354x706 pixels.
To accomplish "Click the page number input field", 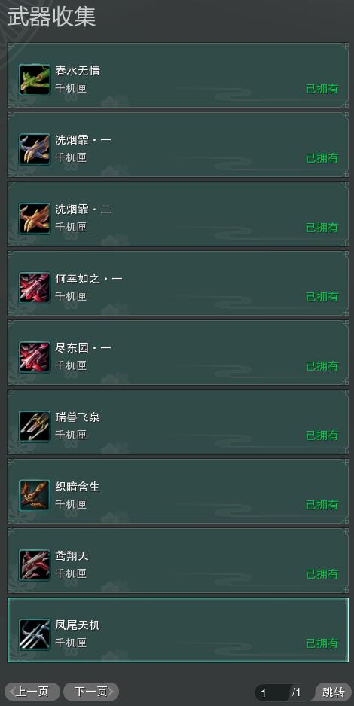I will [272, 692].
